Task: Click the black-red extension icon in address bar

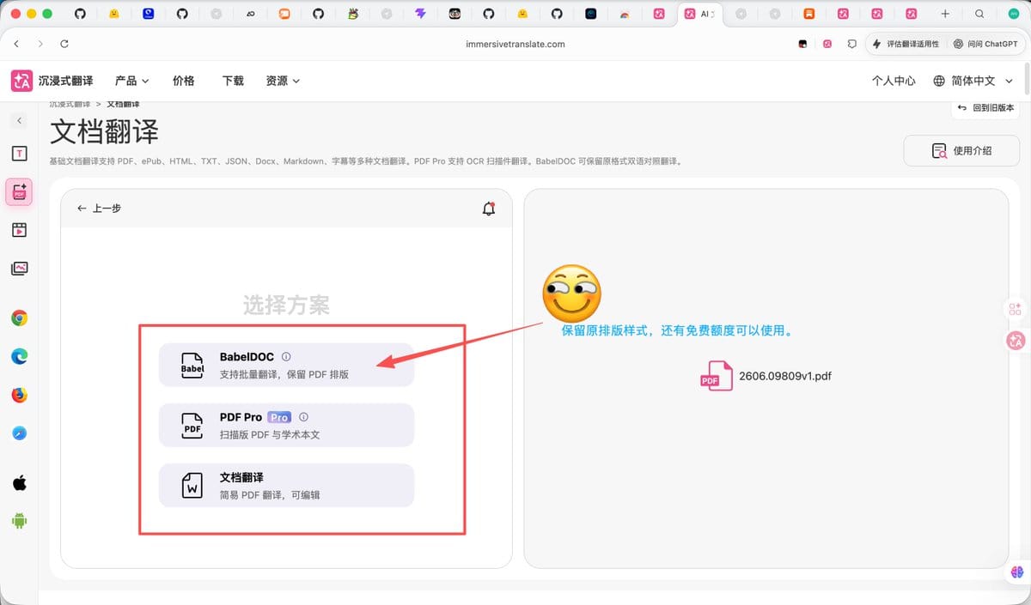Action: tap(802, 44)
